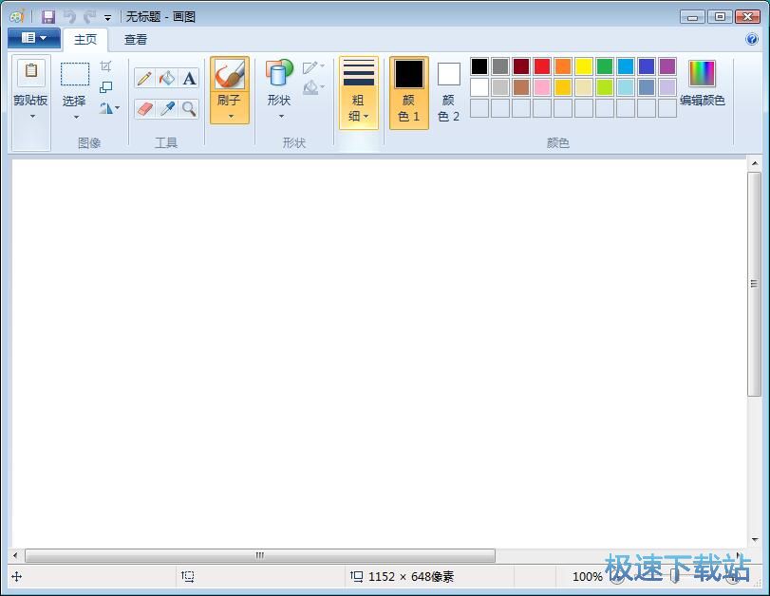
Task: Pick the green palette swatch
Action: (x=605, y=66)
